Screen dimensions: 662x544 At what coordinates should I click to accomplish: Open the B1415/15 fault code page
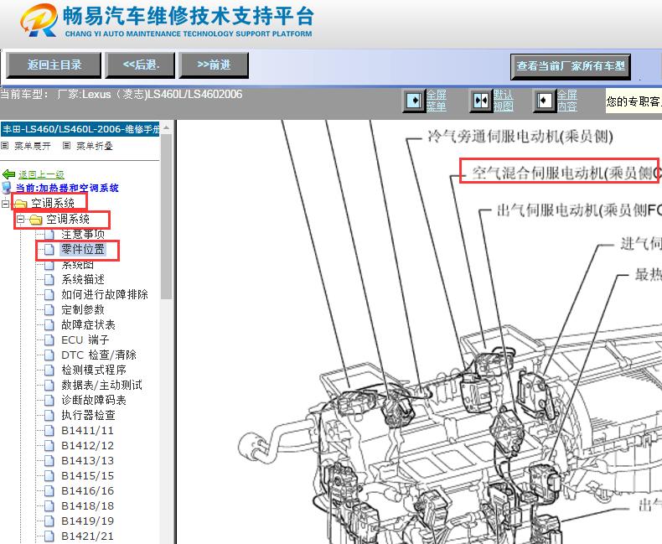pyautogui.click(x=87, y=475)
